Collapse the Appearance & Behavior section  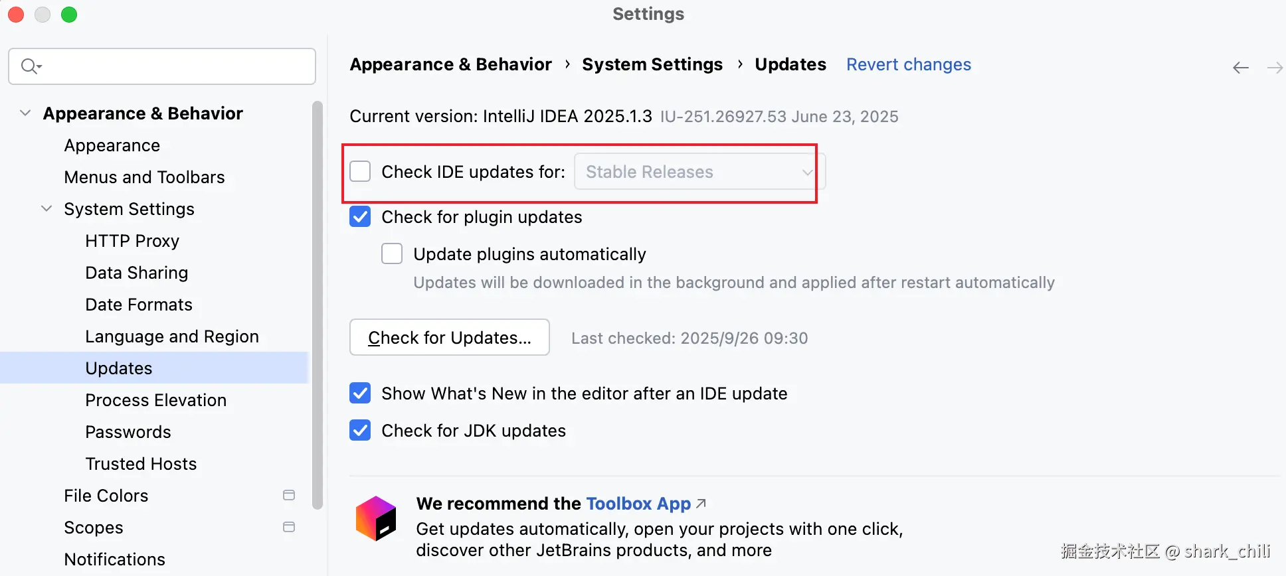[x=25, y=113]
